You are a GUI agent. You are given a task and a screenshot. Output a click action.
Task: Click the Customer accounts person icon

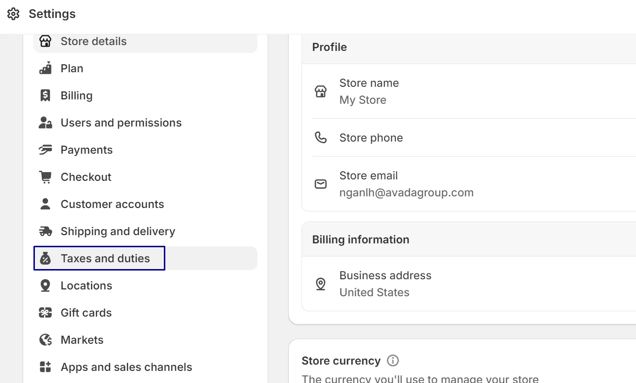click(x=45, y=204)
